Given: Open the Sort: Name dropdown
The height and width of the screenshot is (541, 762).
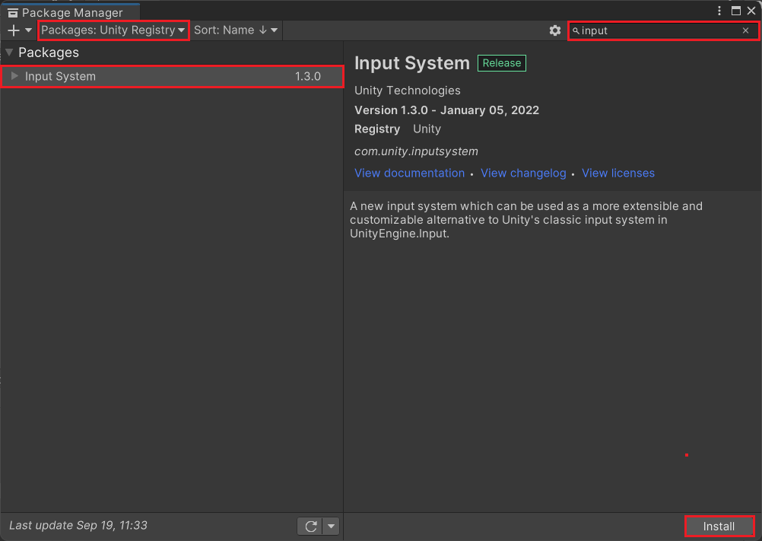Looking at the screenshot, I should 236,30.
